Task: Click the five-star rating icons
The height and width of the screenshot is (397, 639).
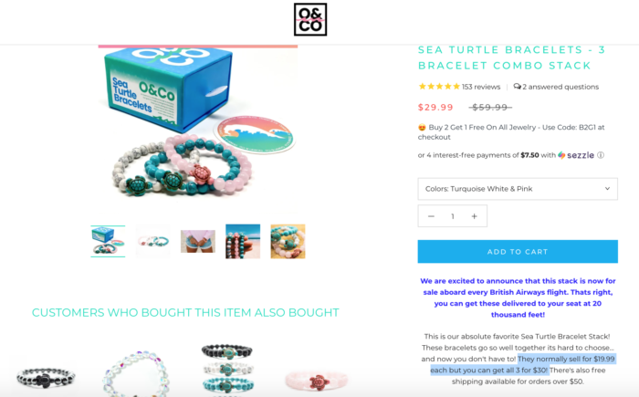Action: click(439, 87)
